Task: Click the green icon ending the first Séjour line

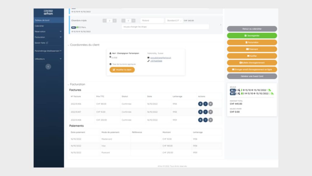Action: click(x=270, y=90)
